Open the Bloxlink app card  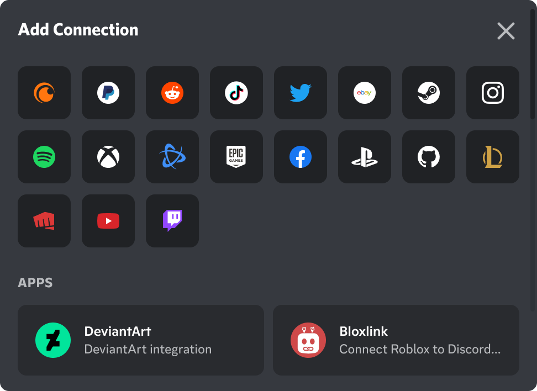coord(396,340)
